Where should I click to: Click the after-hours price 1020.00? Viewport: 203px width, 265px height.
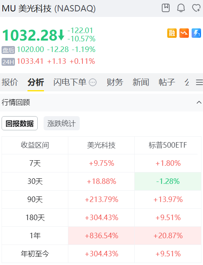(x=30, y=50)
